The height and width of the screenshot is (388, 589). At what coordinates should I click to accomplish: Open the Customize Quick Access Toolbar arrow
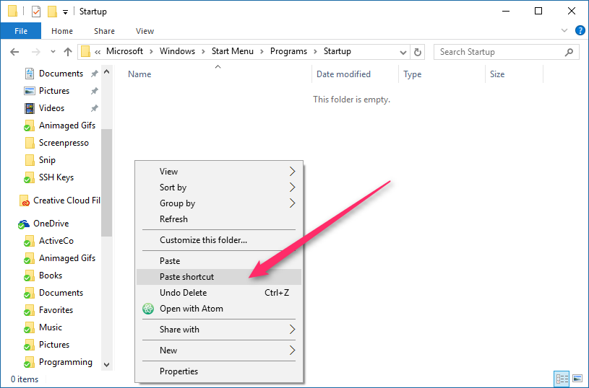[65, 12]
